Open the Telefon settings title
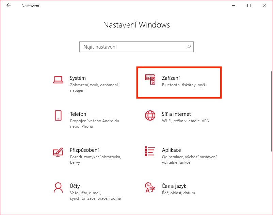The height and width of the screenshot is (215, 273). (x=78, y=114)
